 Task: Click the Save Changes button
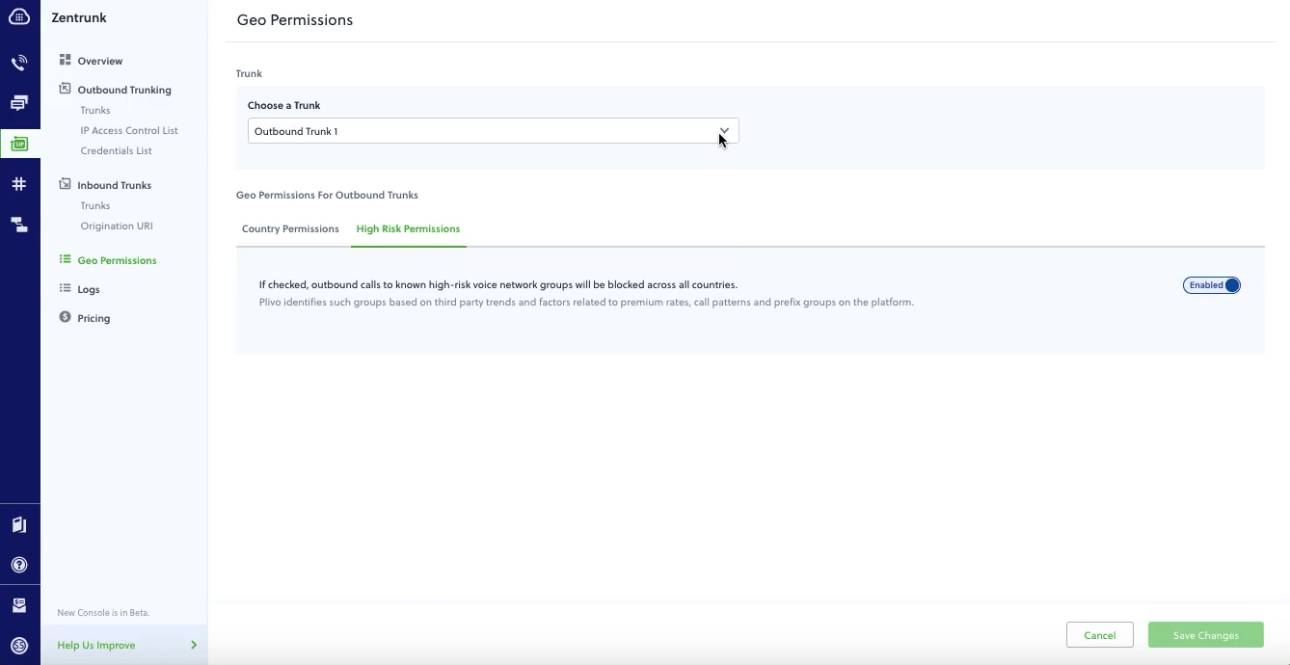(1205, 635)
